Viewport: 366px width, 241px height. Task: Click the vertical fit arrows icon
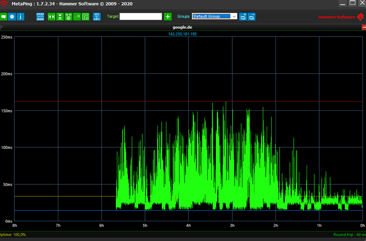coord(60,17)
